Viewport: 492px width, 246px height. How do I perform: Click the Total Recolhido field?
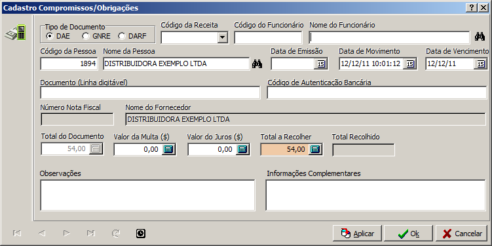[x=364, y=150]
